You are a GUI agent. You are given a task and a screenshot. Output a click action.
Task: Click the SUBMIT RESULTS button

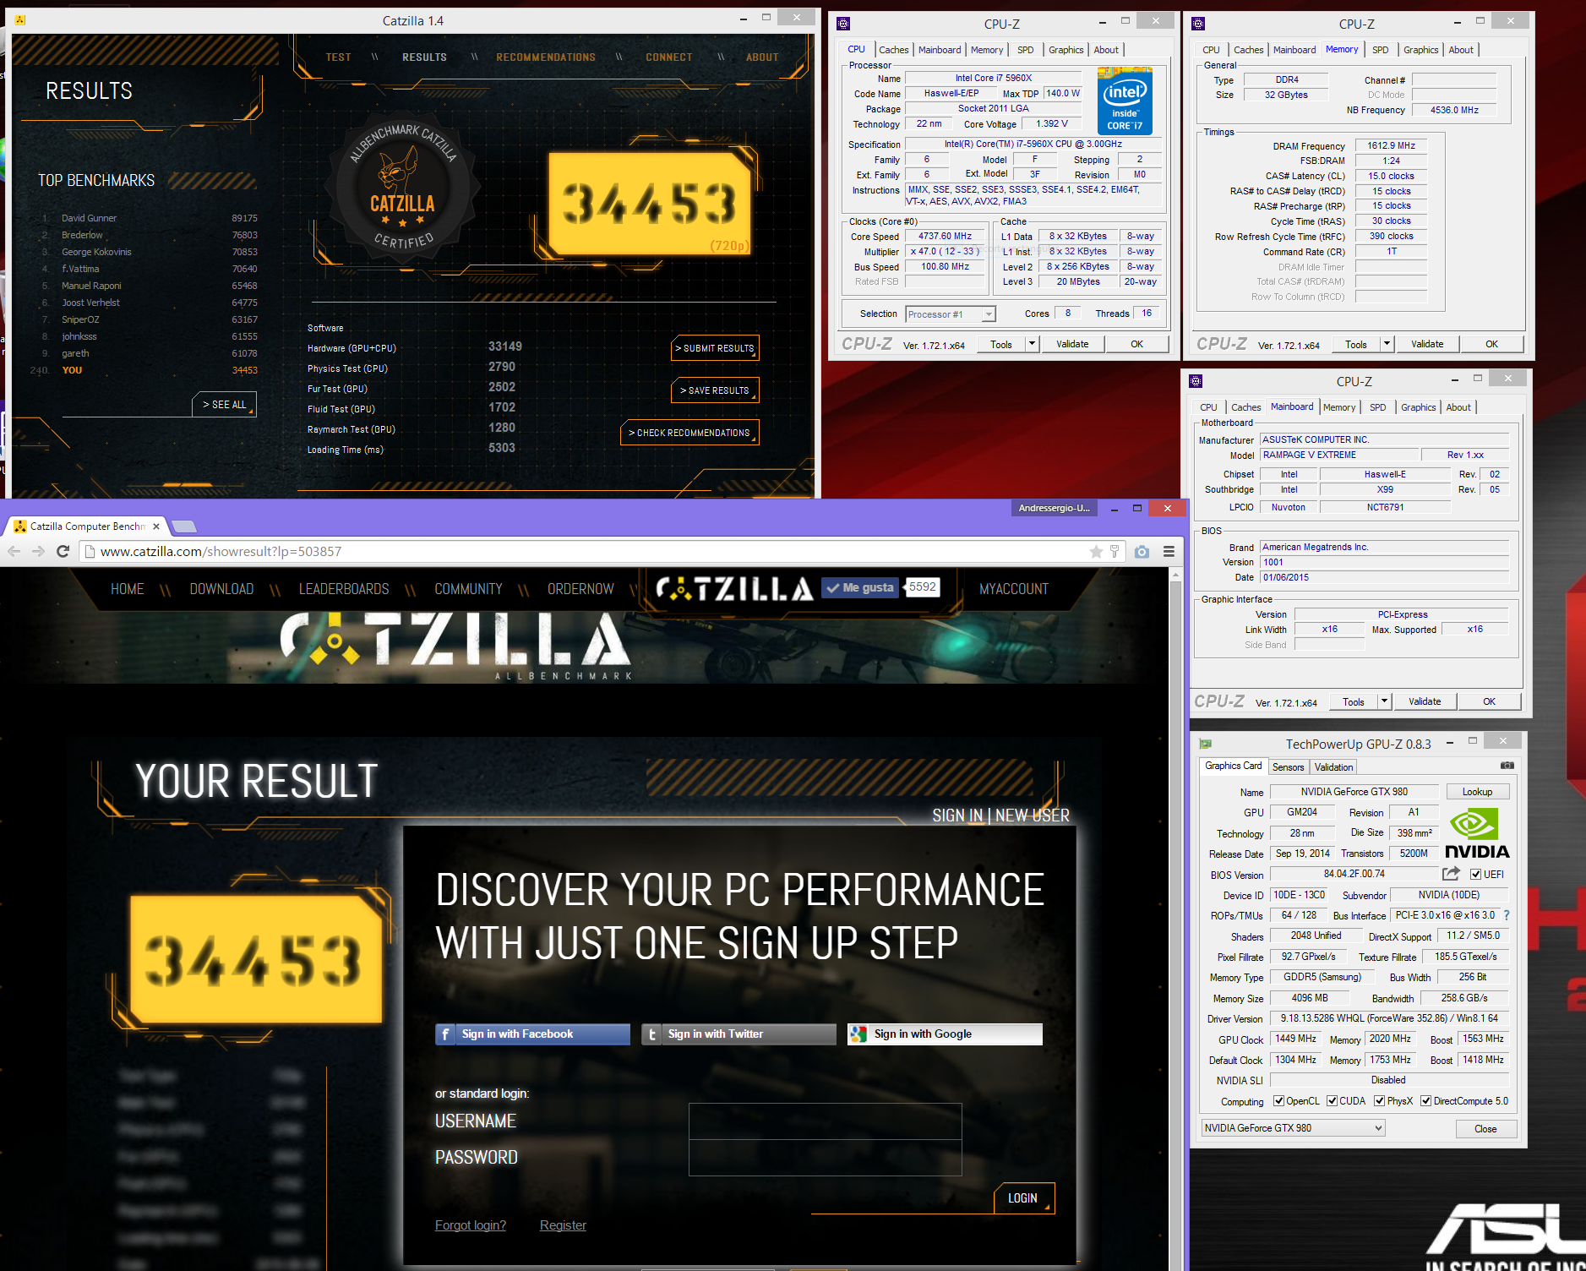(x=715, y=348)
